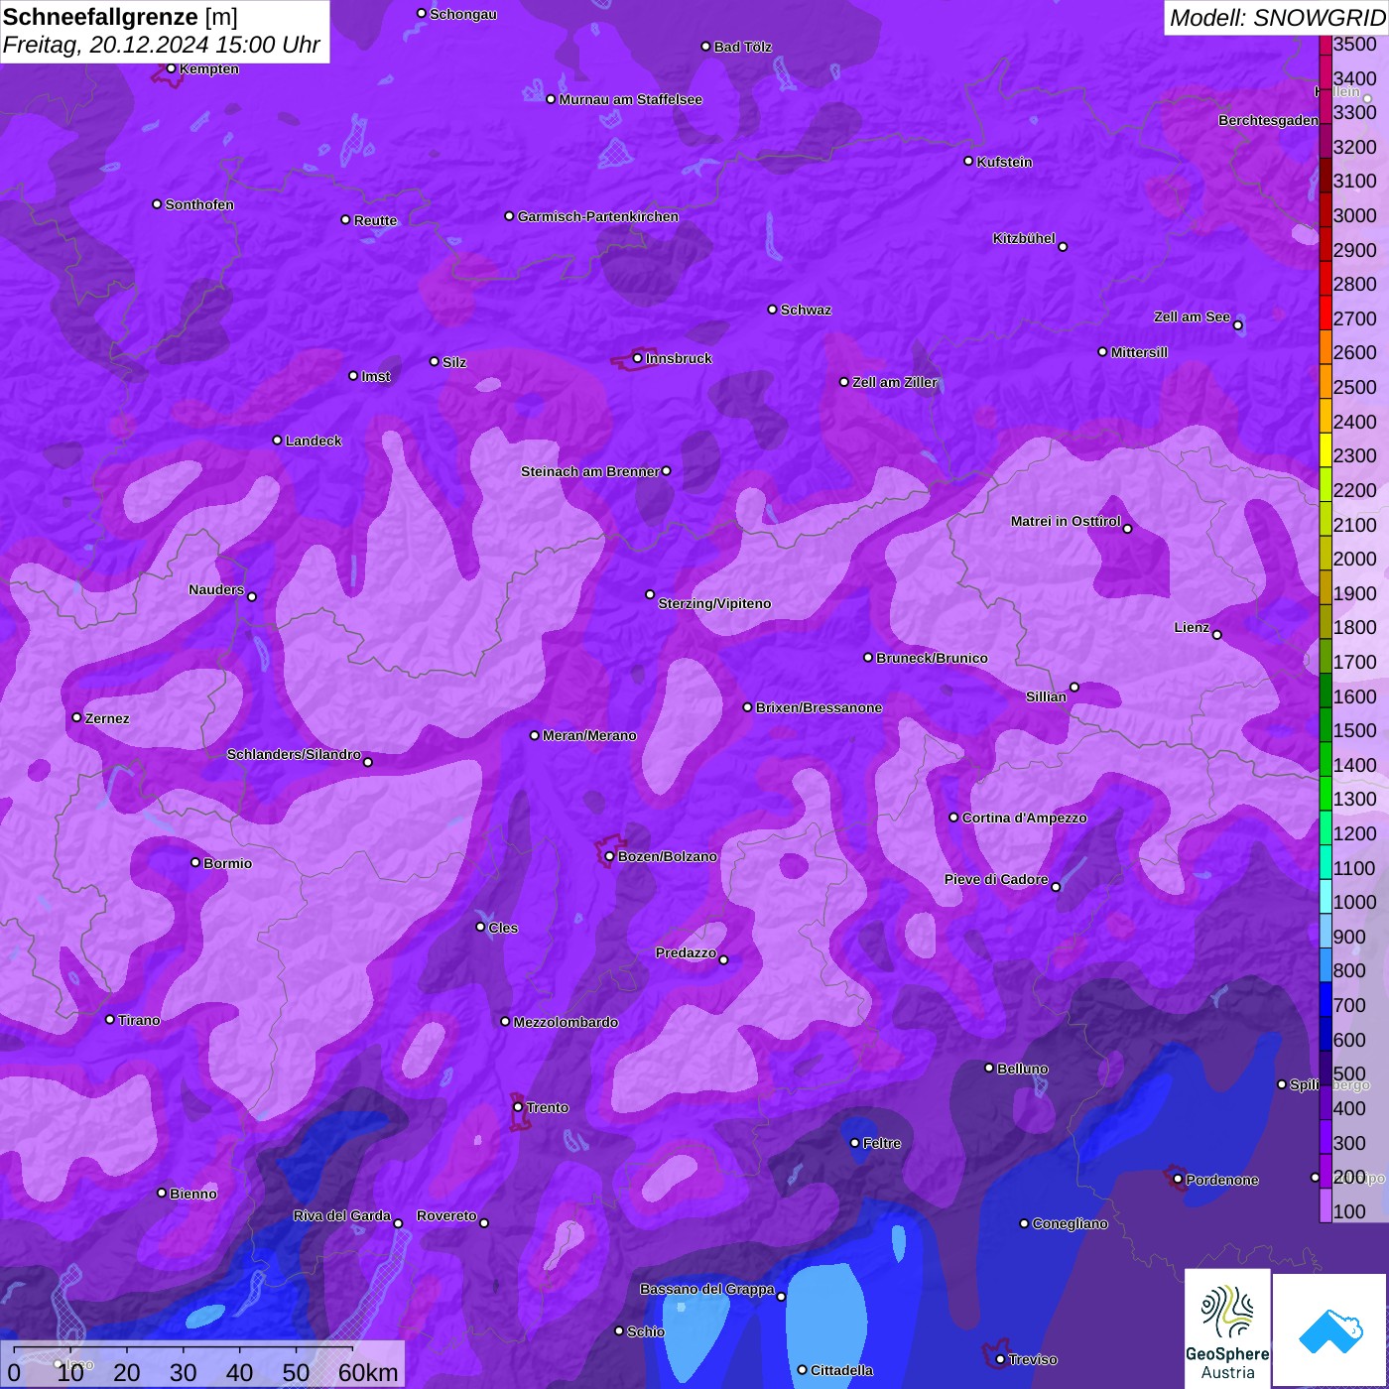The width and height of the screenshot is (1389, 1389).
Task: Select the blue 700 m legend color
Action: [x=1326, y=999]
